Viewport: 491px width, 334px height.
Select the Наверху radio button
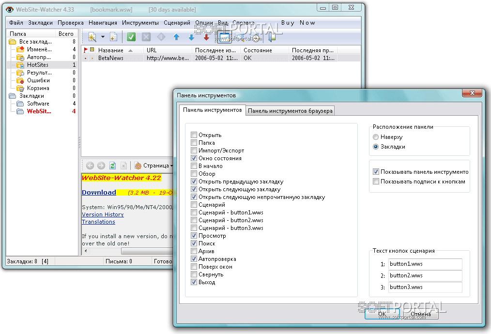376,137
